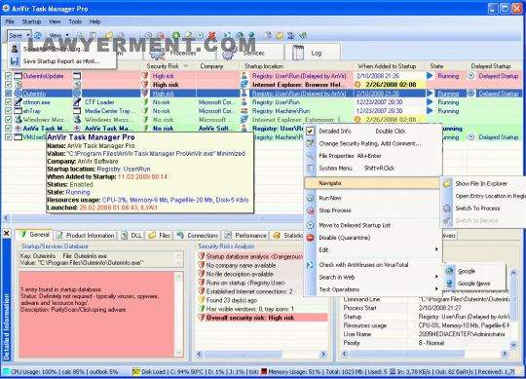Open the Files tab in details panel
The height and width of the screenshot is (379, 526).
[160, 236]
